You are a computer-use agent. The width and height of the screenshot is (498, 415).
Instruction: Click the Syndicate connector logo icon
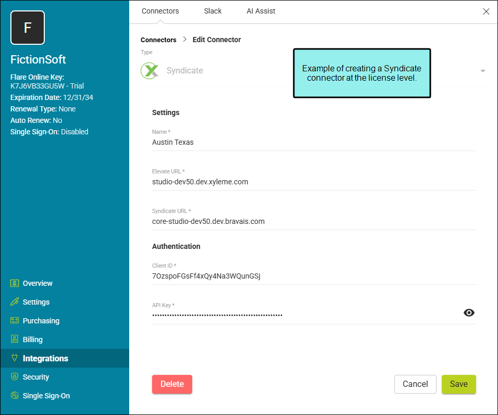click(150, 71)
